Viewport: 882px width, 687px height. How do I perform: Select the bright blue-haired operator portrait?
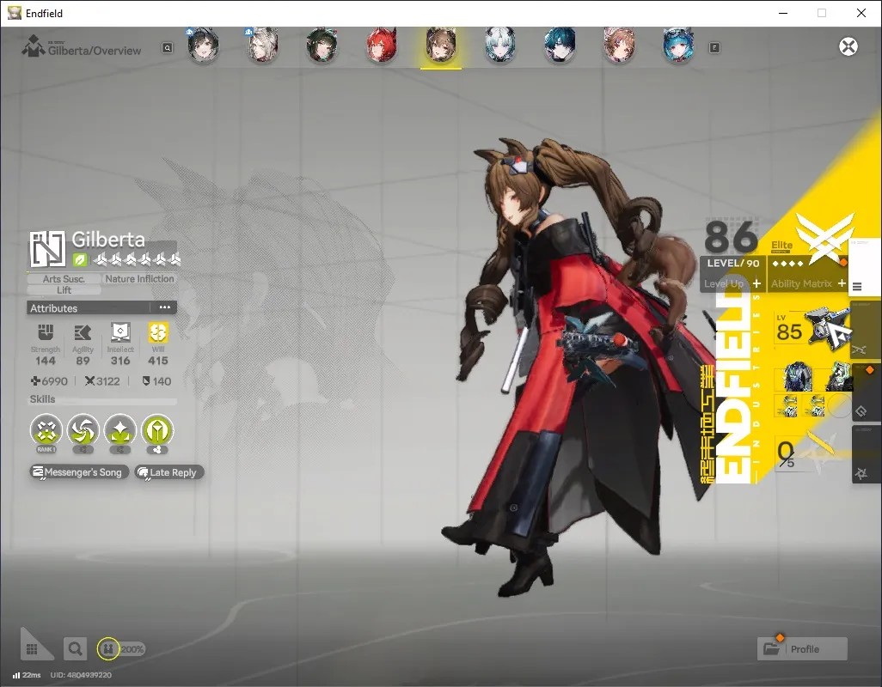(x=678, y=46)
